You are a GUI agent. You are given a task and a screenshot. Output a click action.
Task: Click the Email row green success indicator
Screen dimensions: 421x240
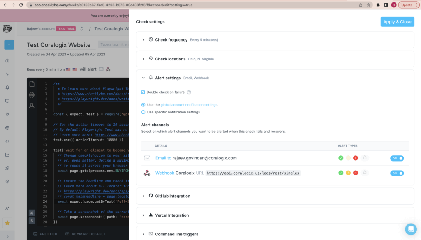coord(341,158)
